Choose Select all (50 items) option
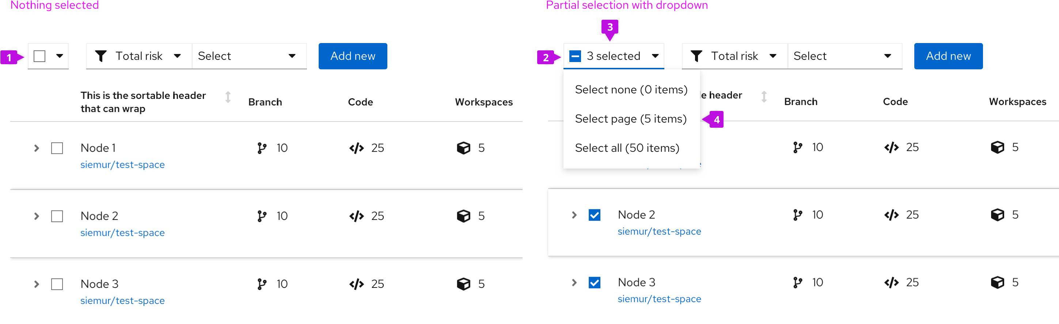 626,148
